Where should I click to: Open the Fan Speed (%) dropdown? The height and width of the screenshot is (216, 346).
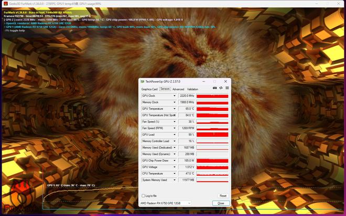[175, 121]
